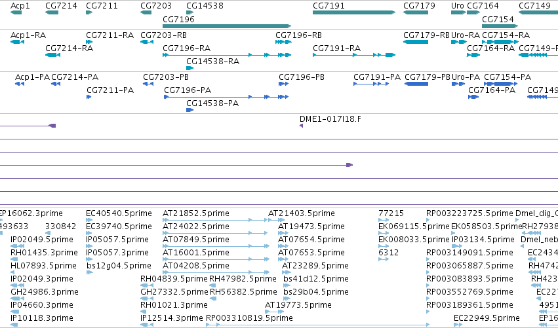This screenshot has height=328, width=558.
Task: Click the CG7164-RA transcript label
Action: (x=490, y=48)
